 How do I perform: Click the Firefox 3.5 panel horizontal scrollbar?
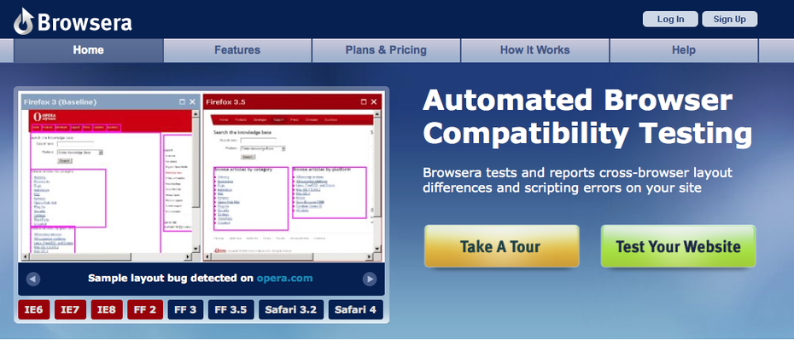coord(288,256)
